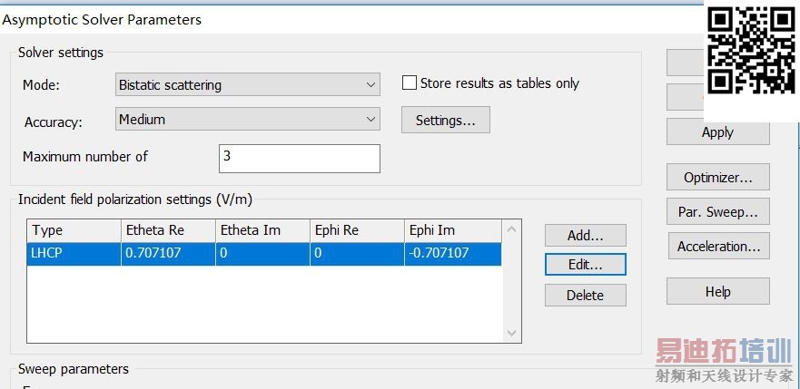
Task: Click the Type column header
Action: pyautogui.click(x=74, y=230)
